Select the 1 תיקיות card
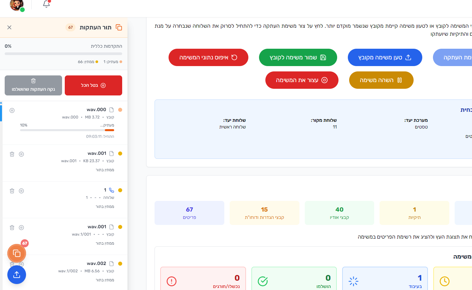Viewport: 472px width, 290px height. click(x=415, y=213)
